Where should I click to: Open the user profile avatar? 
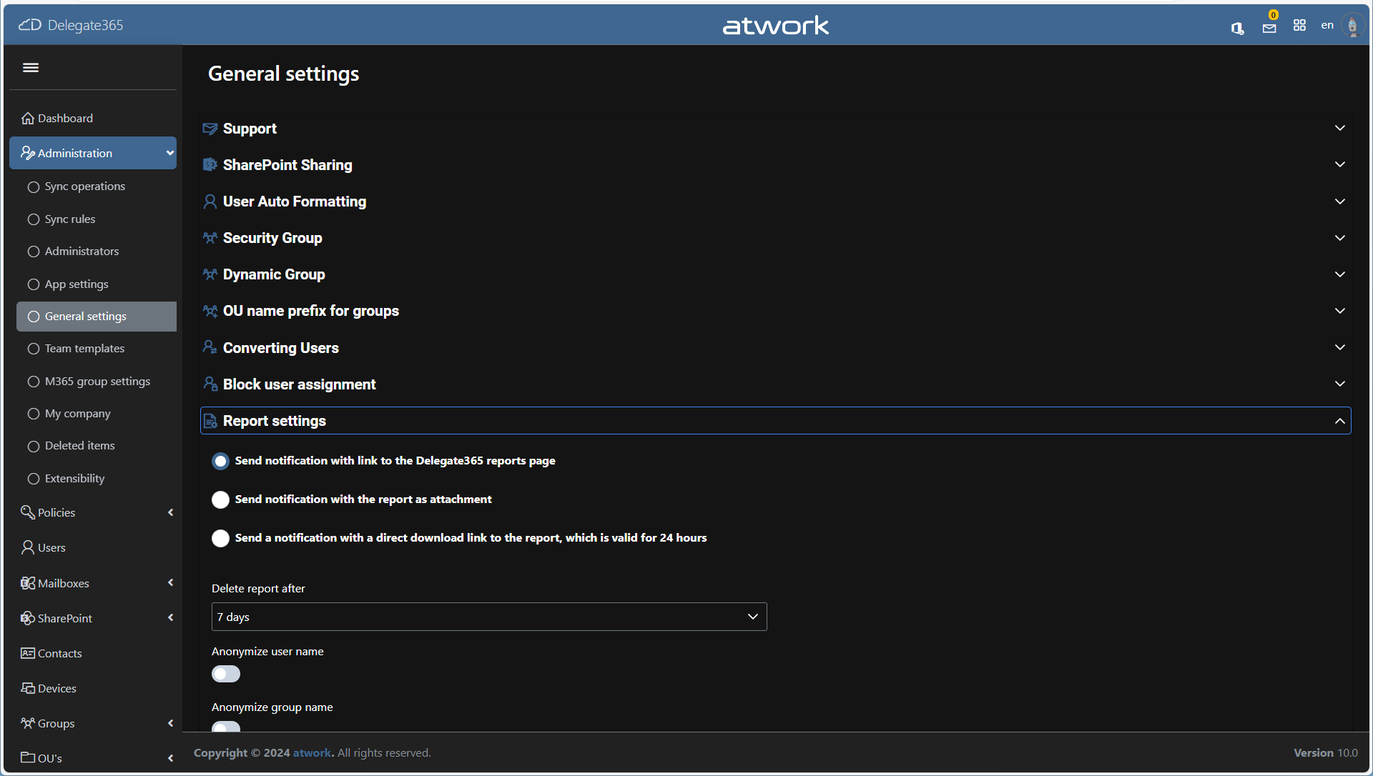point(1352,26)
